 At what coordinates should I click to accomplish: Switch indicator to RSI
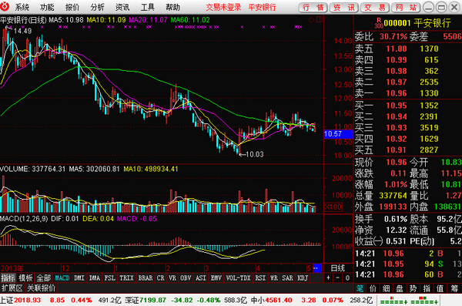(260, 278)
